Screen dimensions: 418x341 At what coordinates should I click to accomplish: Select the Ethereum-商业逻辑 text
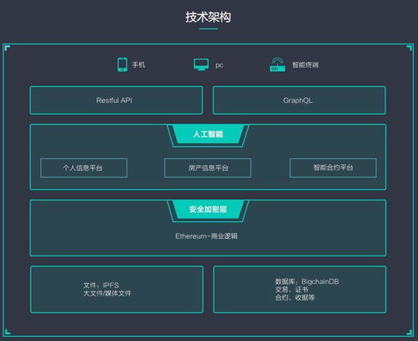pos(206,236)
